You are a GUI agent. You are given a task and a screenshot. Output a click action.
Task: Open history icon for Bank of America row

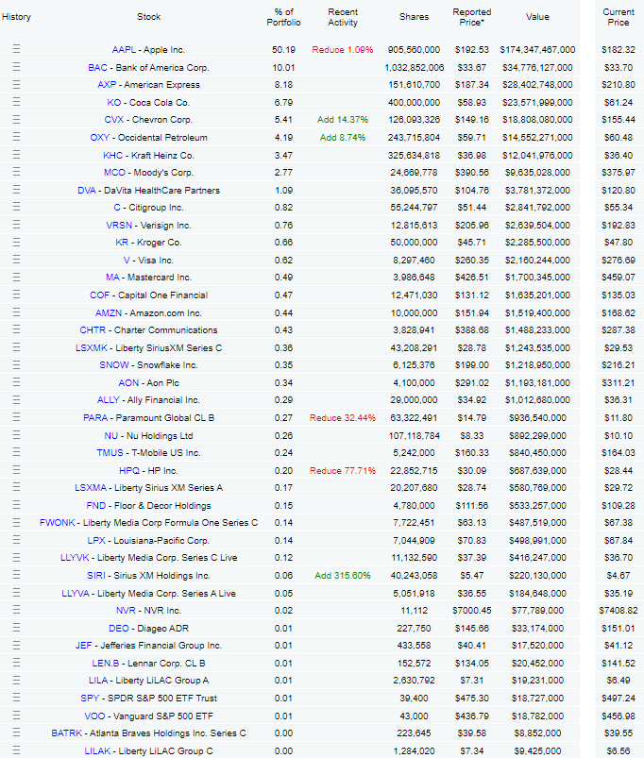[x=16, y=67]
